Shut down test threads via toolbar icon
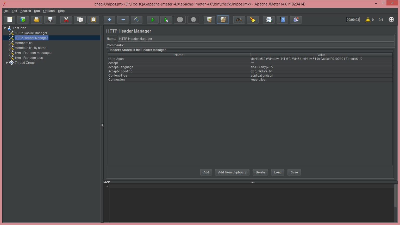Screen dimensions: 400x225 [x=193, y=20]
